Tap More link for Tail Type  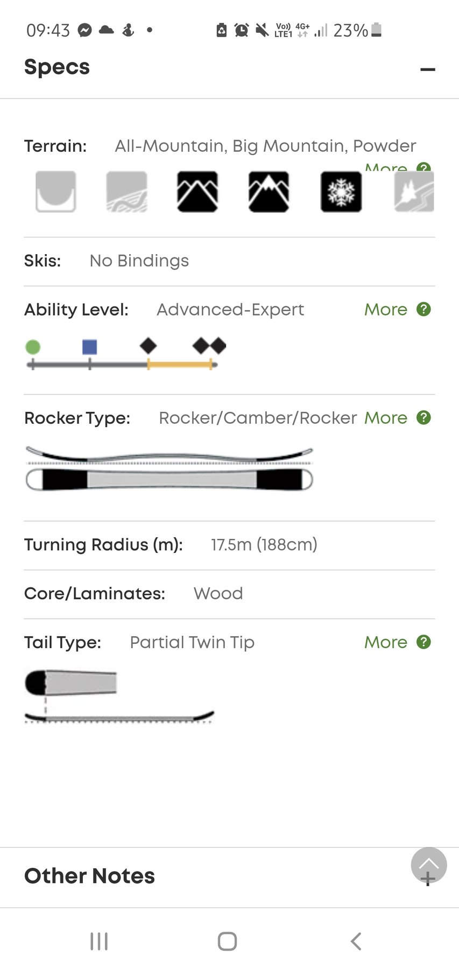pos(386,642)
